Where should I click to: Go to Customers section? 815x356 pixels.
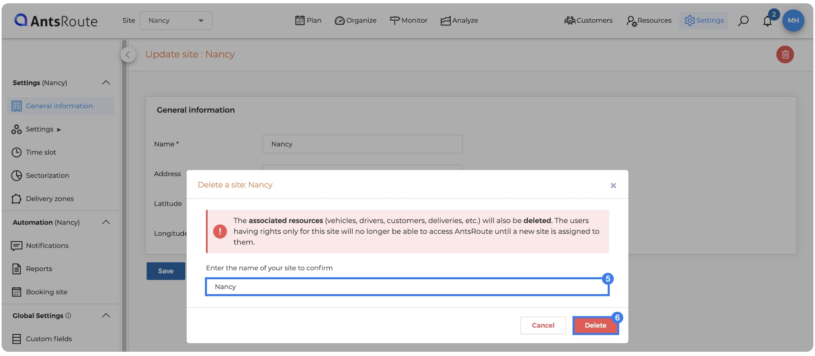[588, 20]
